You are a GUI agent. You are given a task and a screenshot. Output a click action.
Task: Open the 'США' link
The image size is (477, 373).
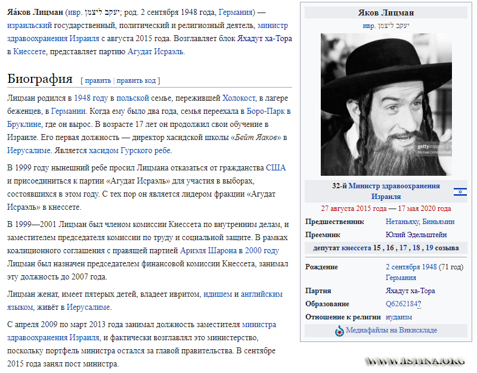pyautogui.click(x=275, y=168)
